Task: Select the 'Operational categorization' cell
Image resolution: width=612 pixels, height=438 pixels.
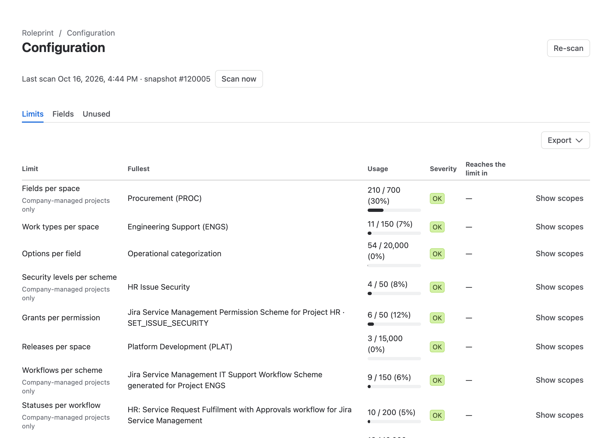Action: tap(174, 253)
